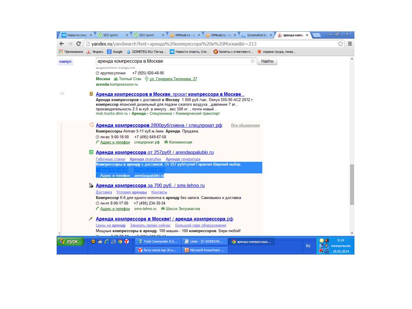This screenshot has width=412, height=309.
Task: Open the Яндекс bookmark
Action: (95, 52)
